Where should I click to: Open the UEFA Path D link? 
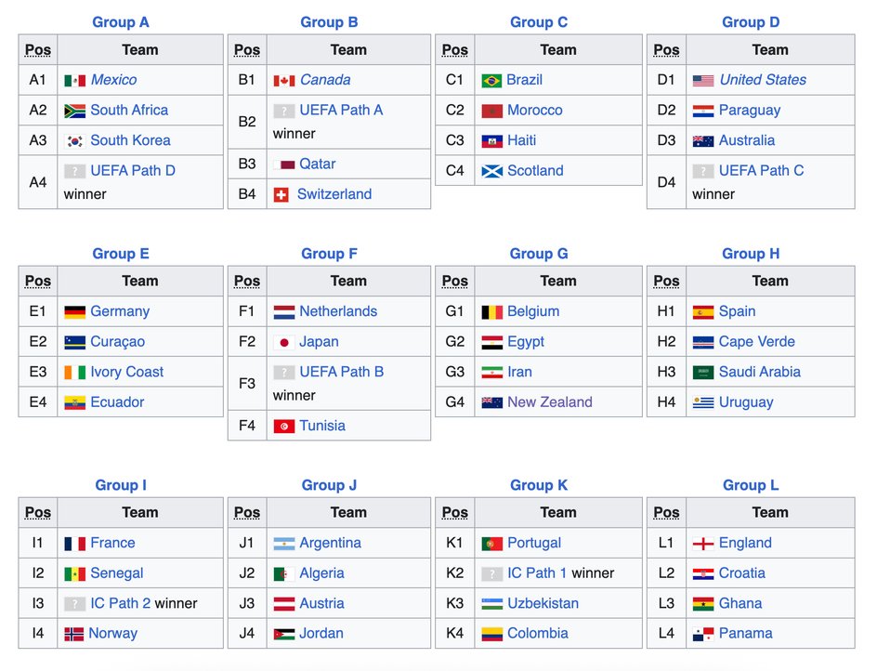pos(133,171)
